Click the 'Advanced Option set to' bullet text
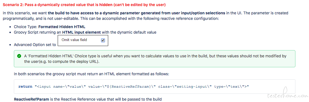 coord(35,45)
